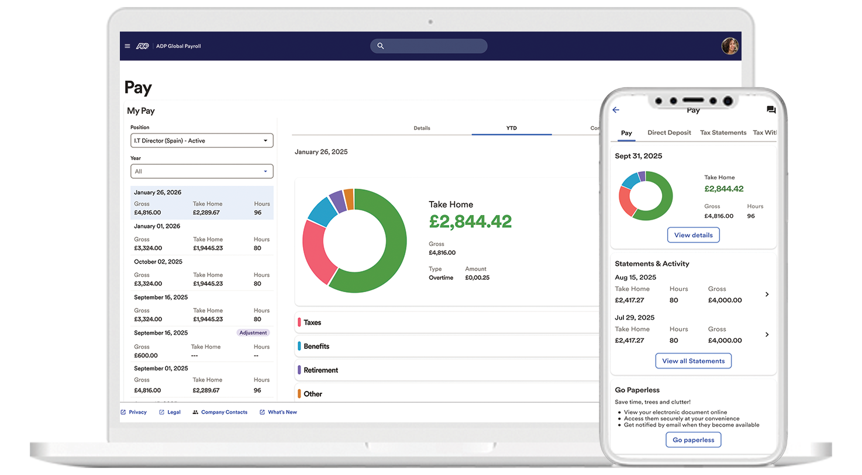Viewport: 862px width, 475px height.
Task: Click the search magnifier icon
Action: click(x=381, y=46)
